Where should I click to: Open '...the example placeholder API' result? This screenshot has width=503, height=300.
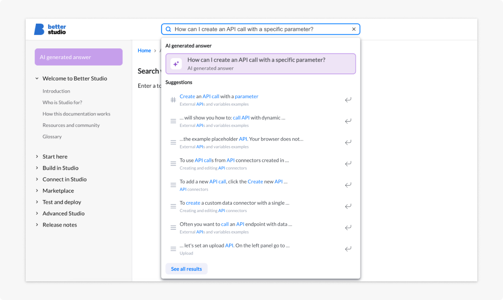pyautogui.click(x=260, y=142)
